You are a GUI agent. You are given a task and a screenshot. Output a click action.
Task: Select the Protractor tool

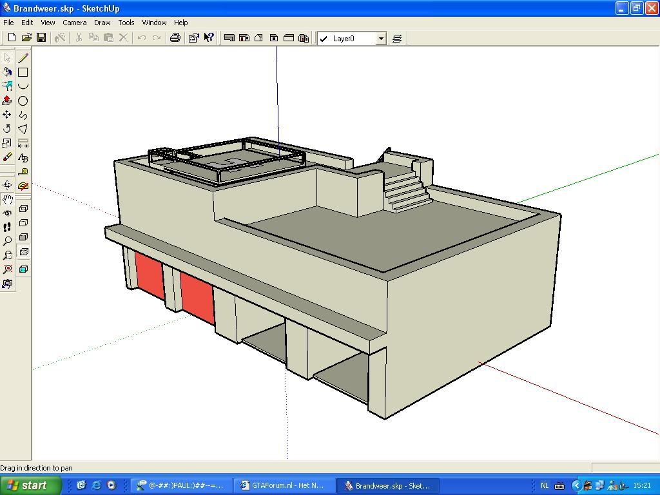click(23, 186)
